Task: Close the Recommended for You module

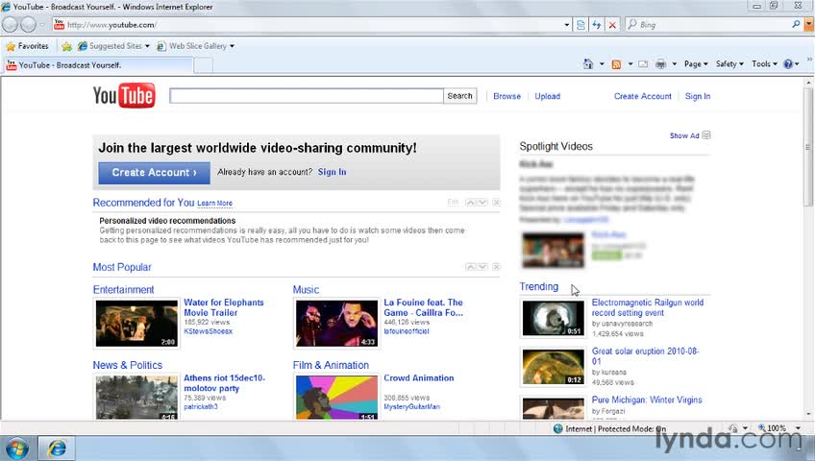Action: [x=496, y=203]
